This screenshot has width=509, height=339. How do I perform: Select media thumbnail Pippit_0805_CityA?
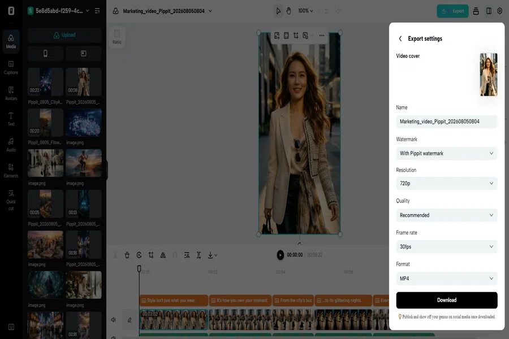[45, 82]
